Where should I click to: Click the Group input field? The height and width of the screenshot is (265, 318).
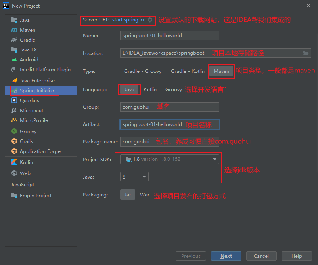click(170, 107)
